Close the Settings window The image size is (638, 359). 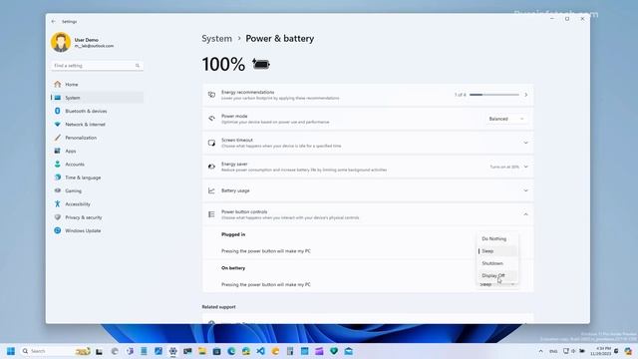coord(582,19)
